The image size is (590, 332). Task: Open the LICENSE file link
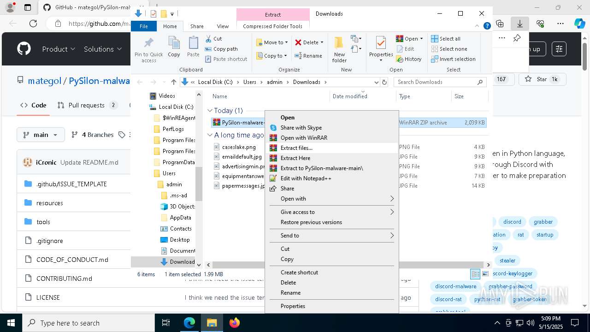click(x=48, y=297)
